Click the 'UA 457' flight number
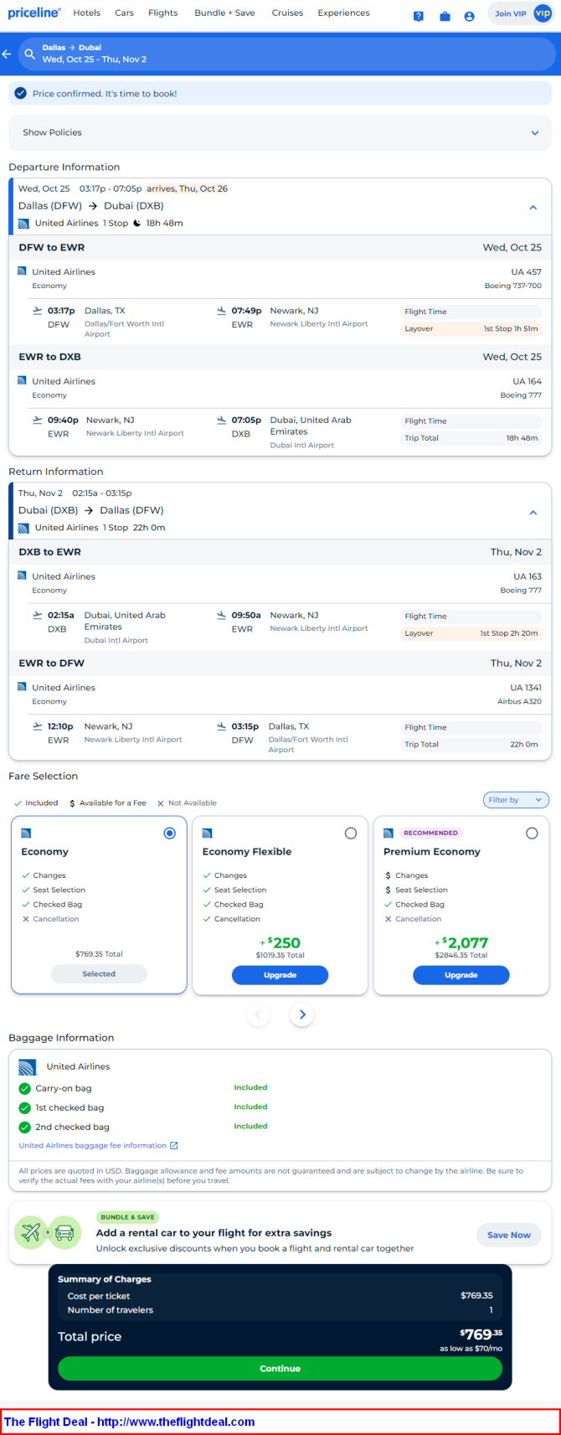The width and height of the screenshot is (561, 1435). tap(527, 272)
